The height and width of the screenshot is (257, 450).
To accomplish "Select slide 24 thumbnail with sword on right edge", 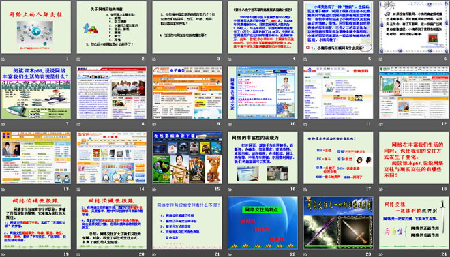I will pos(414,223).
